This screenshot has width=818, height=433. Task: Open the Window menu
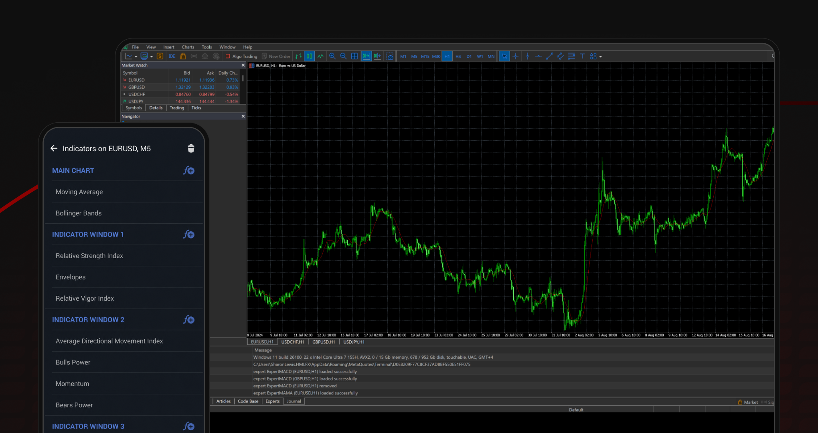[227, 47]
